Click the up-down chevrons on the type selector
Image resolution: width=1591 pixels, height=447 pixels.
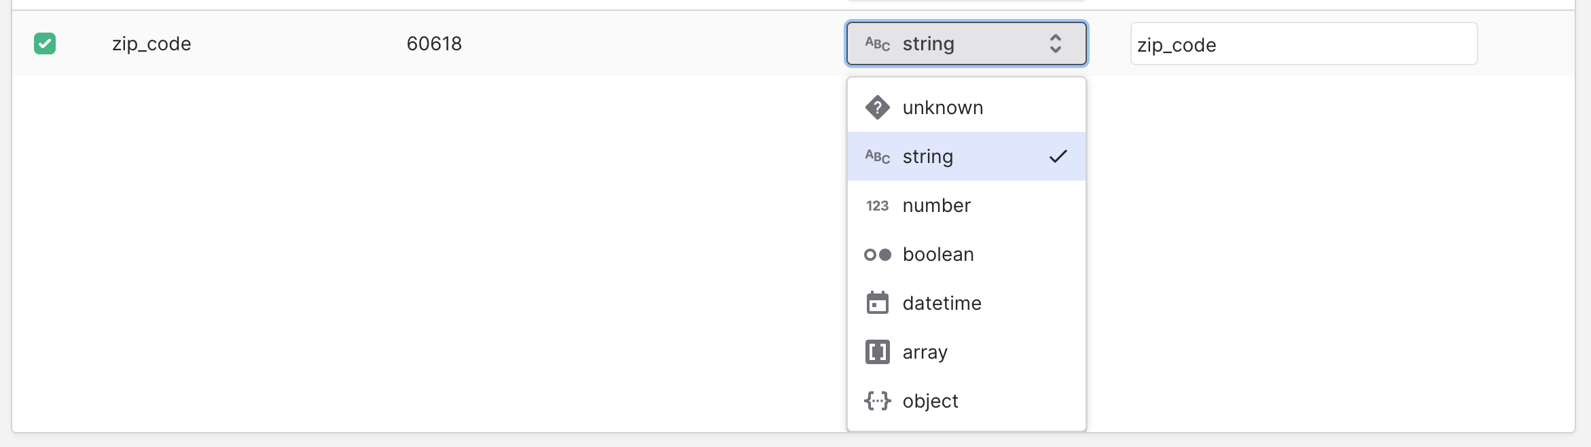[x=1055, y=43]
